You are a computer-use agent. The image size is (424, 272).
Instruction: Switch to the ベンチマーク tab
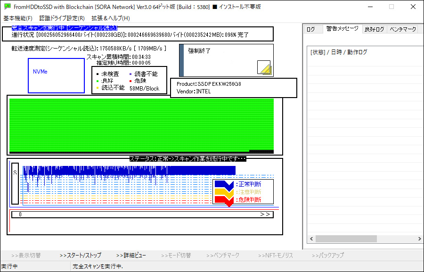pos(403,29)
